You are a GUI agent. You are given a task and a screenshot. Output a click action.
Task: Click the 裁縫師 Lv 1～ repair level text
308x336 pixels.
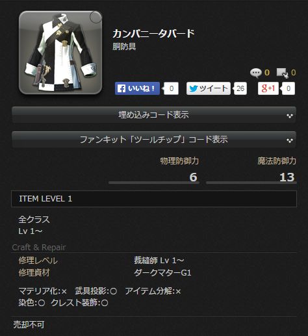click(x=159, y=261)
